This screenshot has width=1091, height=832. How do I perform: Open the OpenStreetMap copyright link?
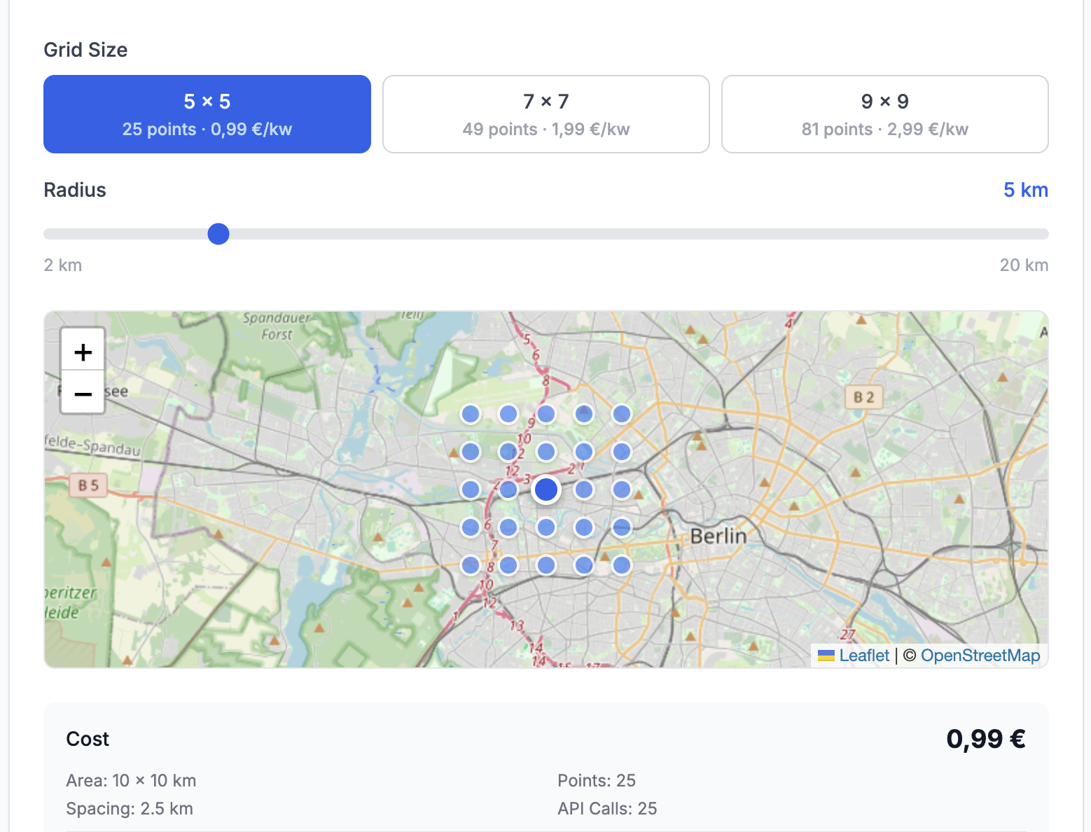coord(980,656)
